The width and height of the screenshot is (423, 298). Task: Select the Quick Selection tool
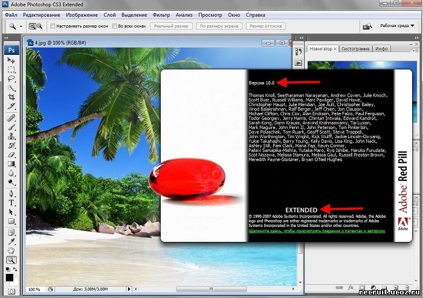(11, 88)
